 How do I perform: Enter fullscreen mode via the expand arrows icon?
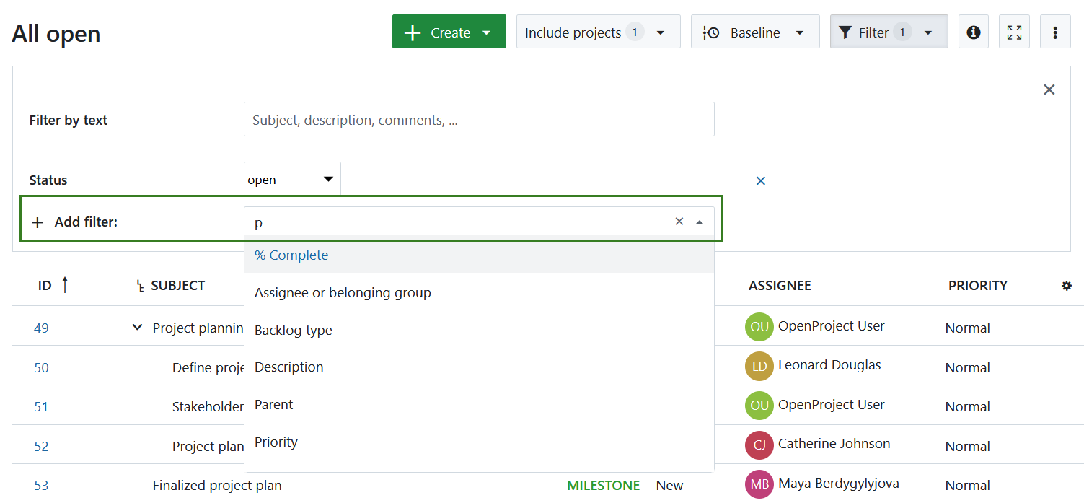point(1014,31)
